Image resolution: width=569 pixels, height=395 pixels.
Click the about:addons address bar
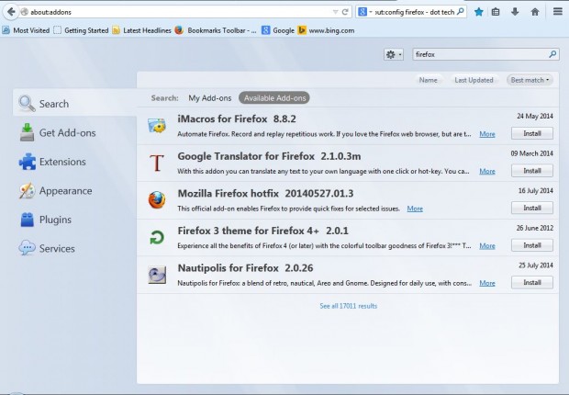[x=178, y=12]
